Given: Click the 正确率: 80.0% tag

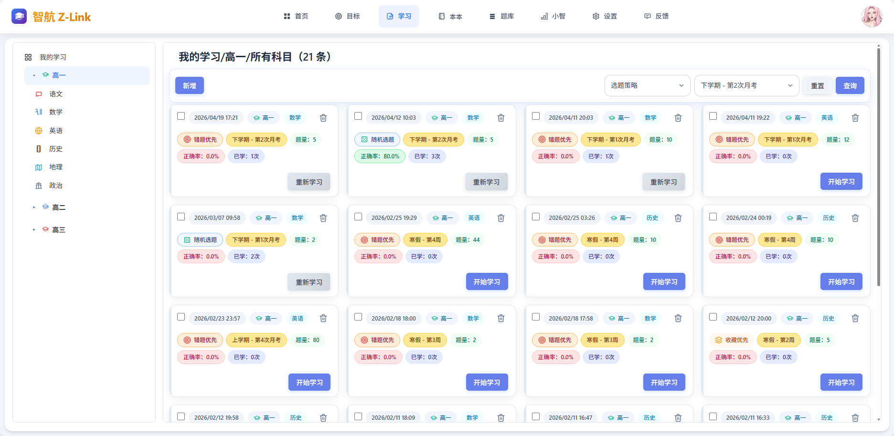Looking at the screenshot, I should pyautogui.click(x=380, y=156).
